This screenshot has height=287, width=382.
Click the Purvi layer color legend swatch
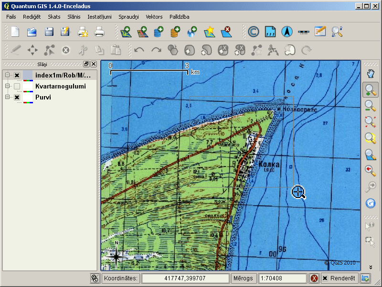[x=28, y=98]
